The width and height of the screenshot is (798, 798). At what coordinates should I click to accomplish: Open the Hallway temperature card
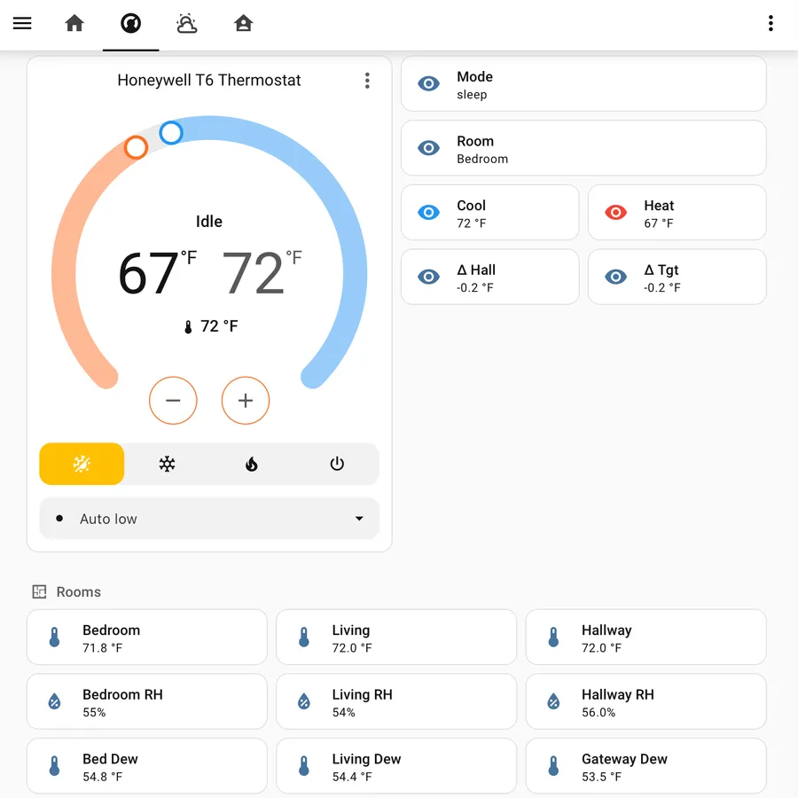pyautogui.click(x=645, y=638)
